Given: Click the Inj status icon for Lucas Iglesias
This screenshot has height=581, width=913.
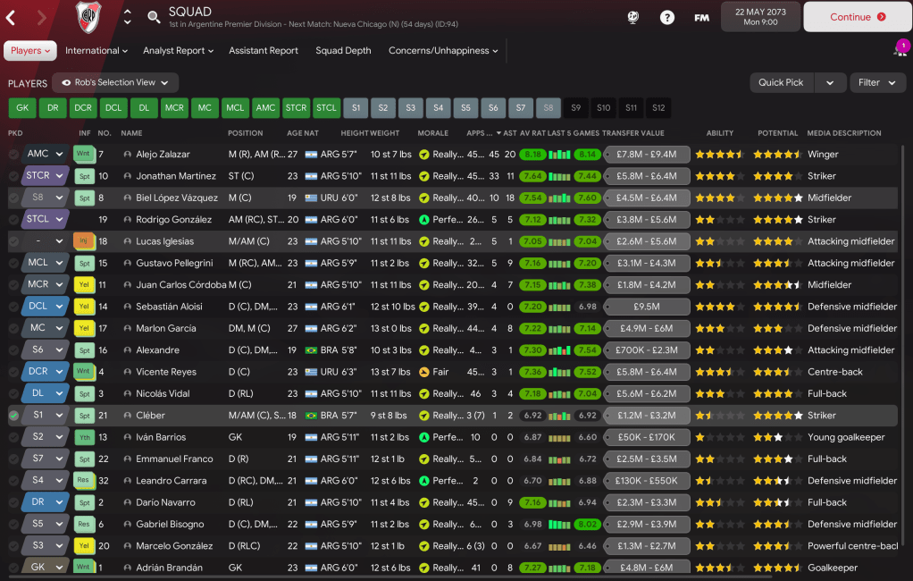Looking at the screenshot, I should click(84, 241).
